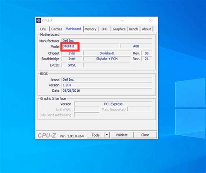Click the southbridge Rev. value 21
Viewport: 206px width, 173px height.
pyautogui.click(x=146, y=59)
